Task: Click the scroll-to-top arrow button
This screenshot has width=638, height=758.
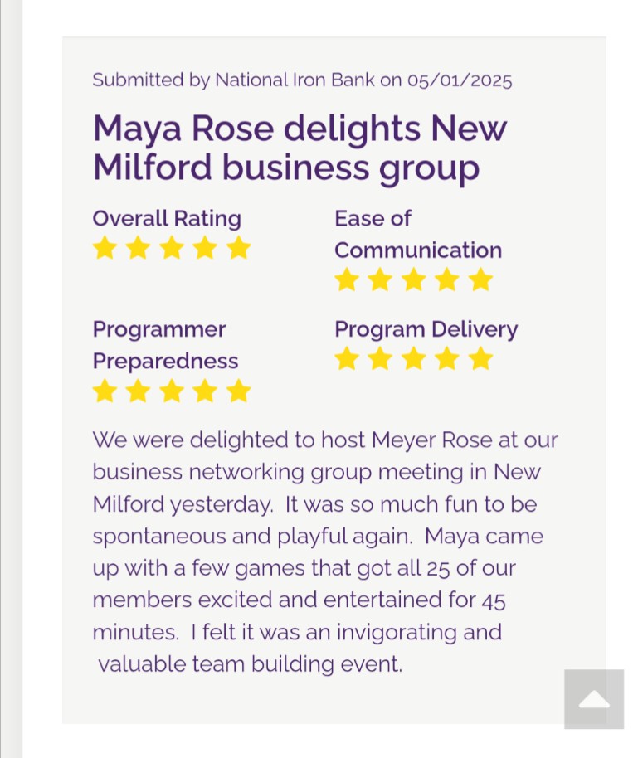Action: (x=594, y=699)
